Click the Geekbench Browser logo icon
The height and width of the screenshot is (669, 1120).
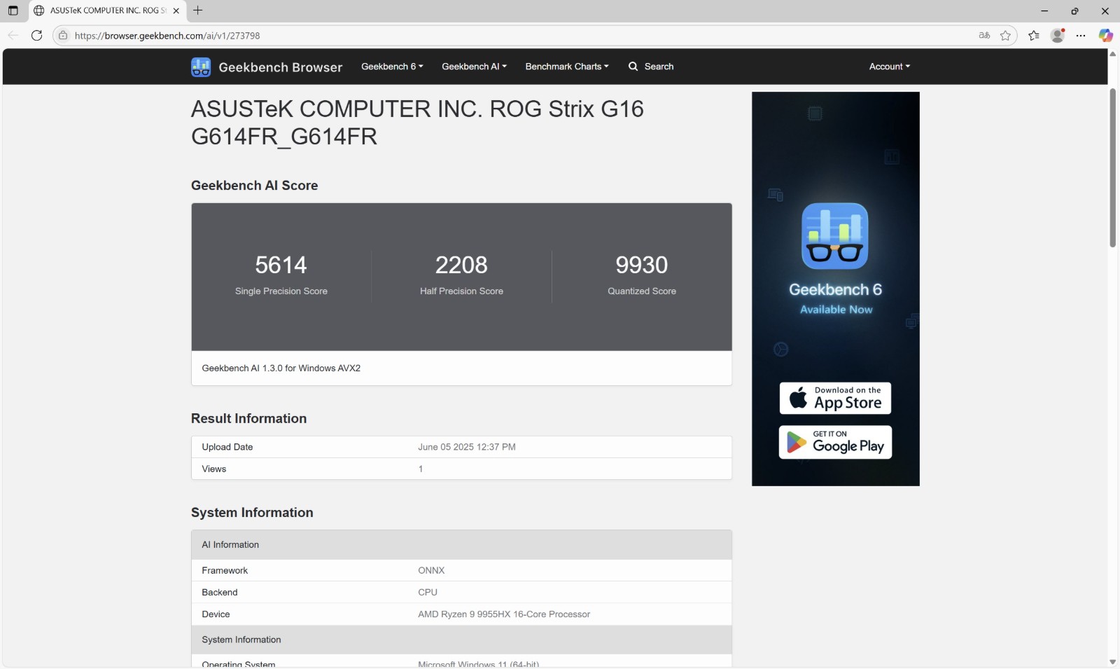(201, 67)
